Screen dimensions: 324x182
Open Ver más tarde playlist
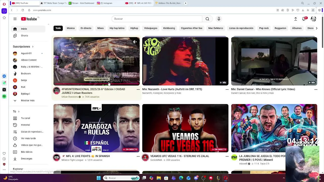pyautogui.click(x=28, y=139)
